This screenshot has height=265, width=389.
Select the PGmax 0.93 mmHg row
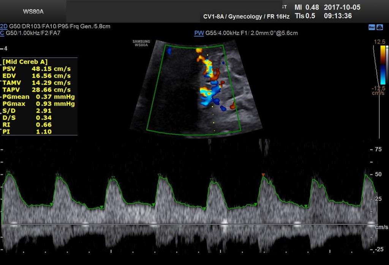coord(38,104)
